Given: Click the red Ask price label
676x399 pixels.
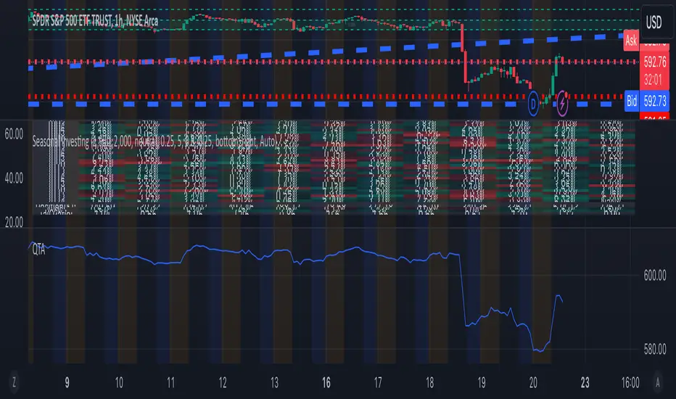Looking at the screenshot, I should coord(631,41).
